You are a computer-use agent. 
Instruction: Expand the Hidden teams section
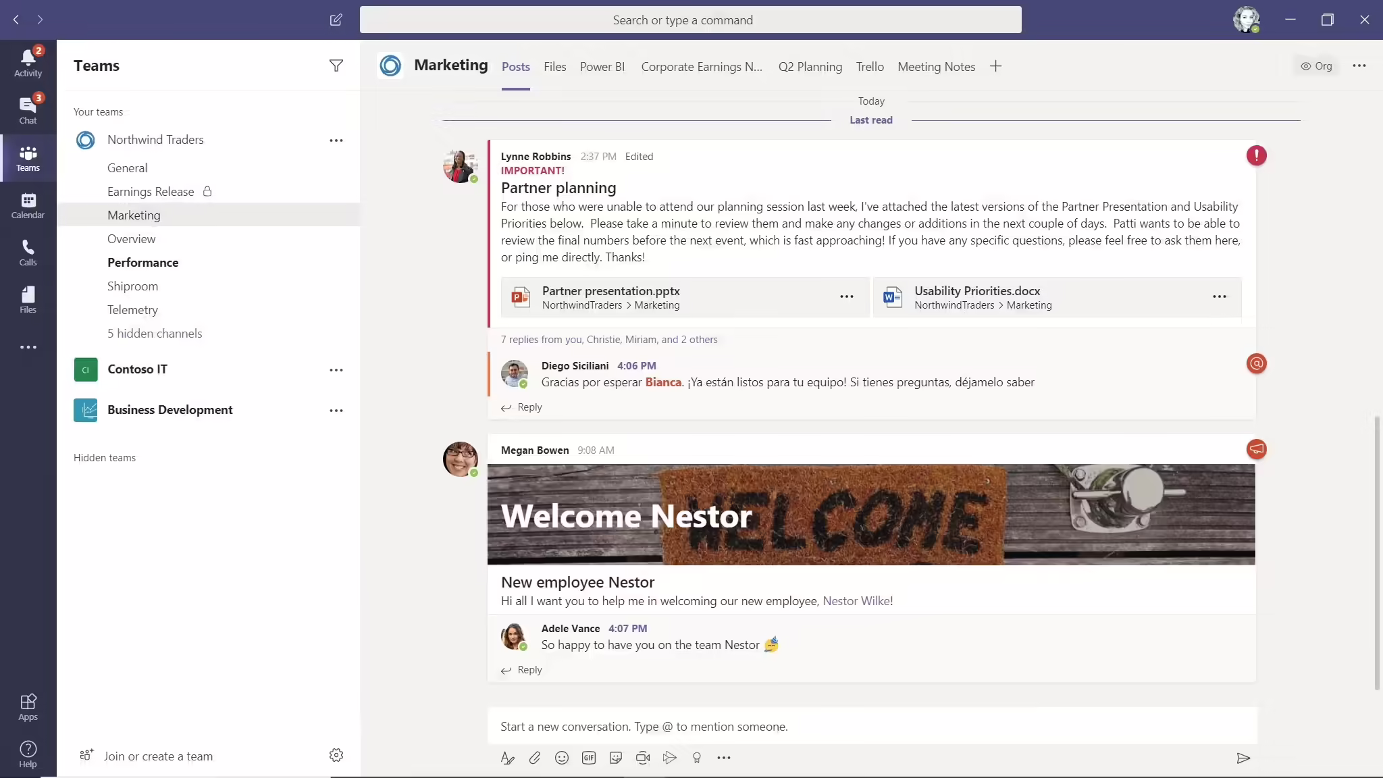pos(105,458)
